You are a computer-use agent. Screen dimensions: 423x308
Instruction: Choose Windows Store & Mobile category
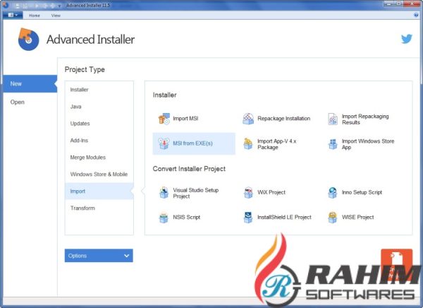99,174
